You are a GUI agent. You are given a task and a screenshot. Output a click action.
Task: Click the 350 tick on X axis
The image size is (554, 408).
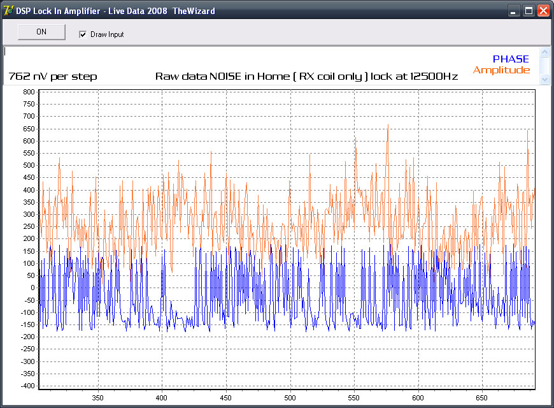coord(97,397)
